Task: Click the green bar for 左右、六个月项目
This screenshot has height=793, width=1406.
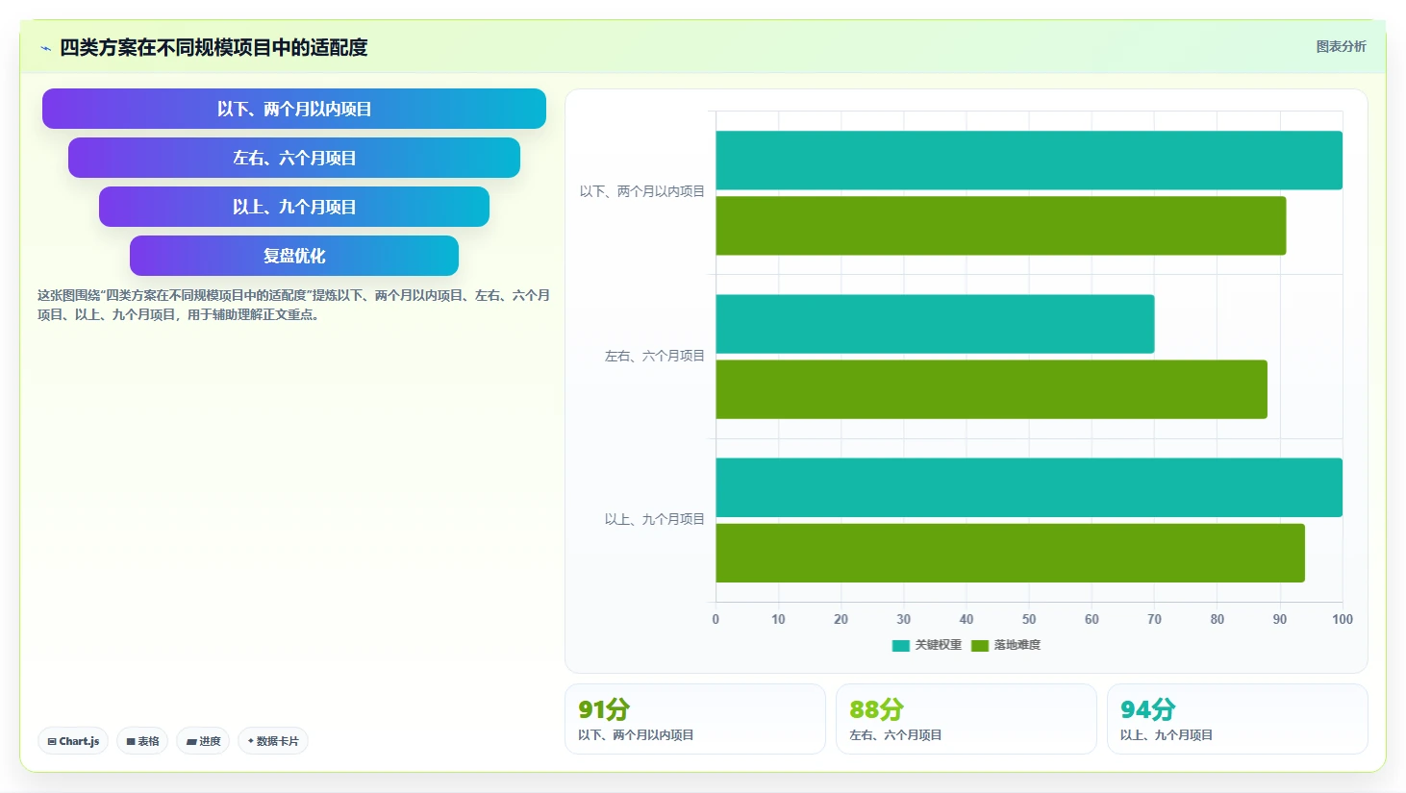Action: click(x=992, y=389)
